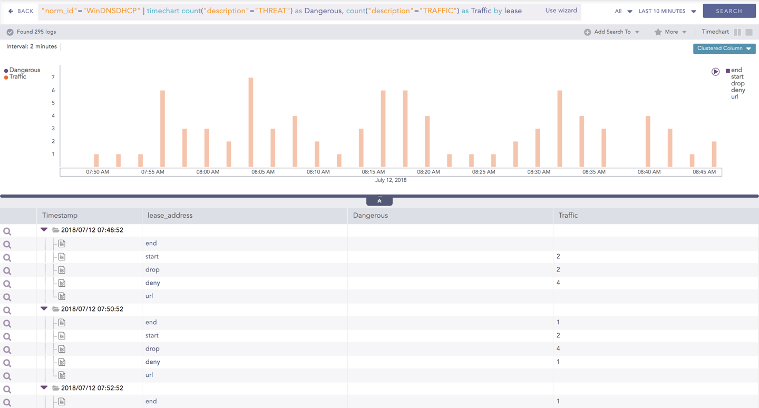Click the magnifier icon beside the deny row
The image size is (759, 408).
[7, 283]
